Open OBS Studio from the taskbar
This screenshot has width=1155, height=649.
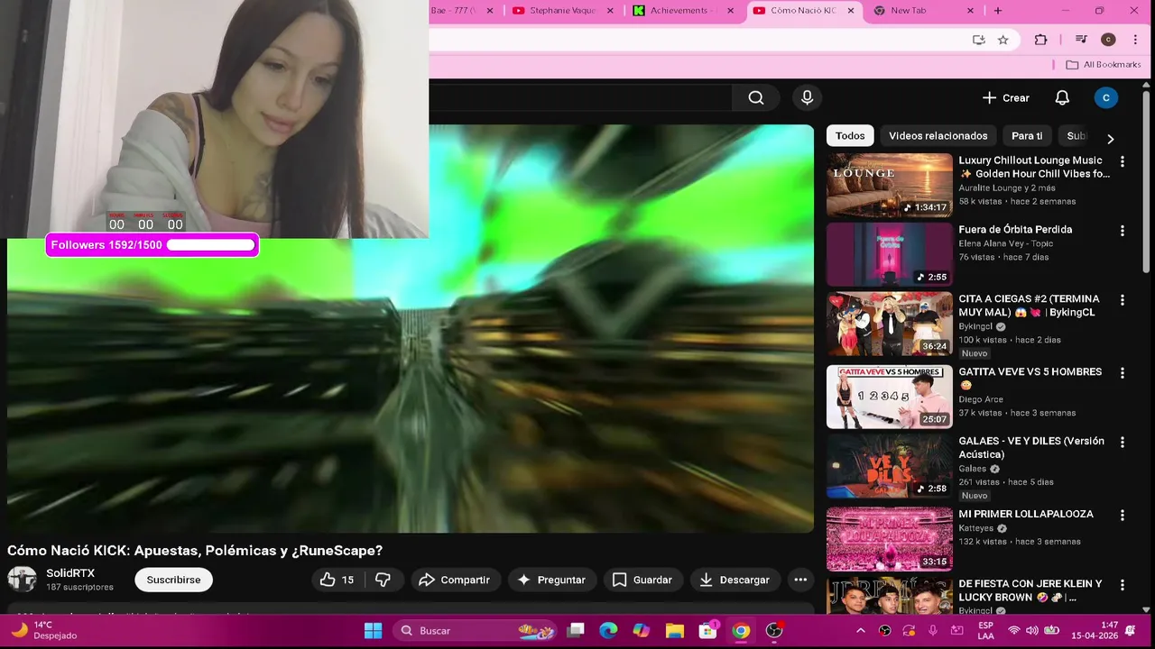[774, 630]
